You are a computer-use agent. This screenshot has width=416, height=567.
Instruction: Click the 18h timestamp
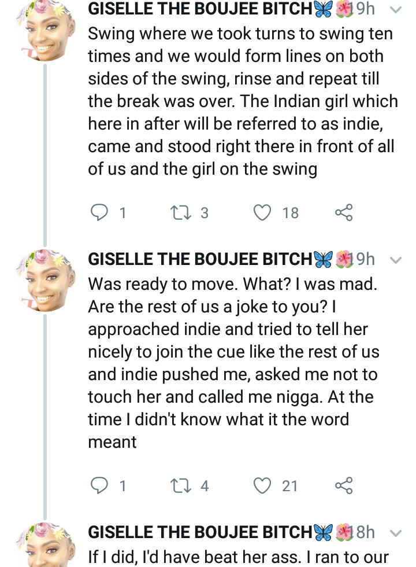pos(365,532)
